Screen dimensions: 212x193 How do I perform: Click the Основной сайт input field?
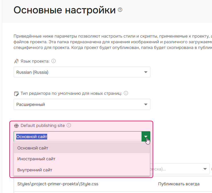point(78,137)
